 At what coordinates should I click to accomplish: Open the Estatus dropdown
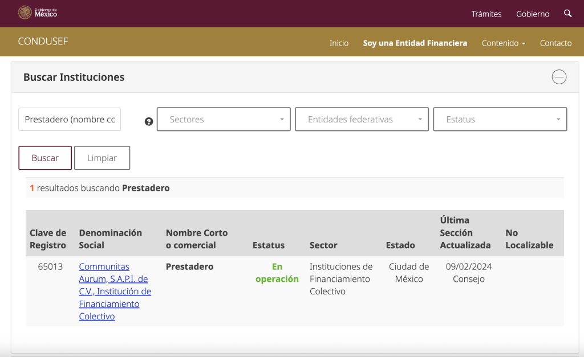coord(500,120)
